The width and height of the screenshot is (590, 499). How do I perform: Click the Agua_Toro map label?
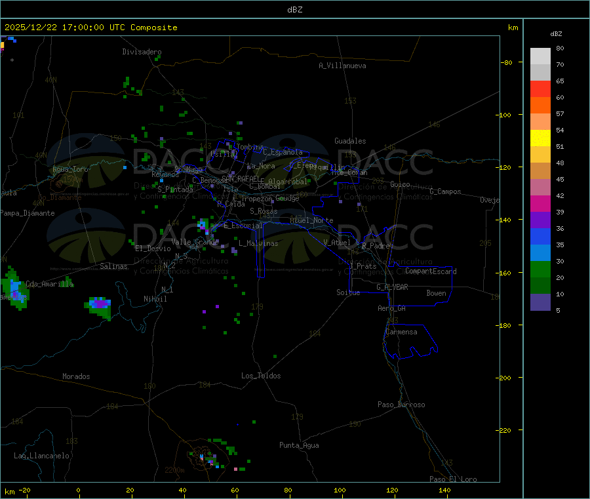point(70,169)
